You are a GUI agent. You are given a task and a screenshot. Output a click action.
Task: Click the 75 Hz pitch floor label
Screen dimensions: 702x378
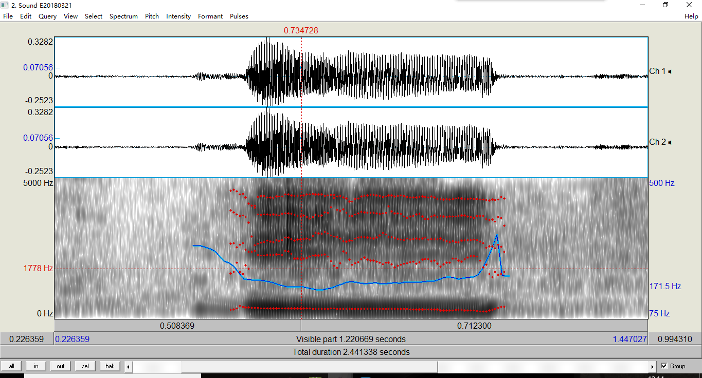pyautogui.click(x=660, y=313)
